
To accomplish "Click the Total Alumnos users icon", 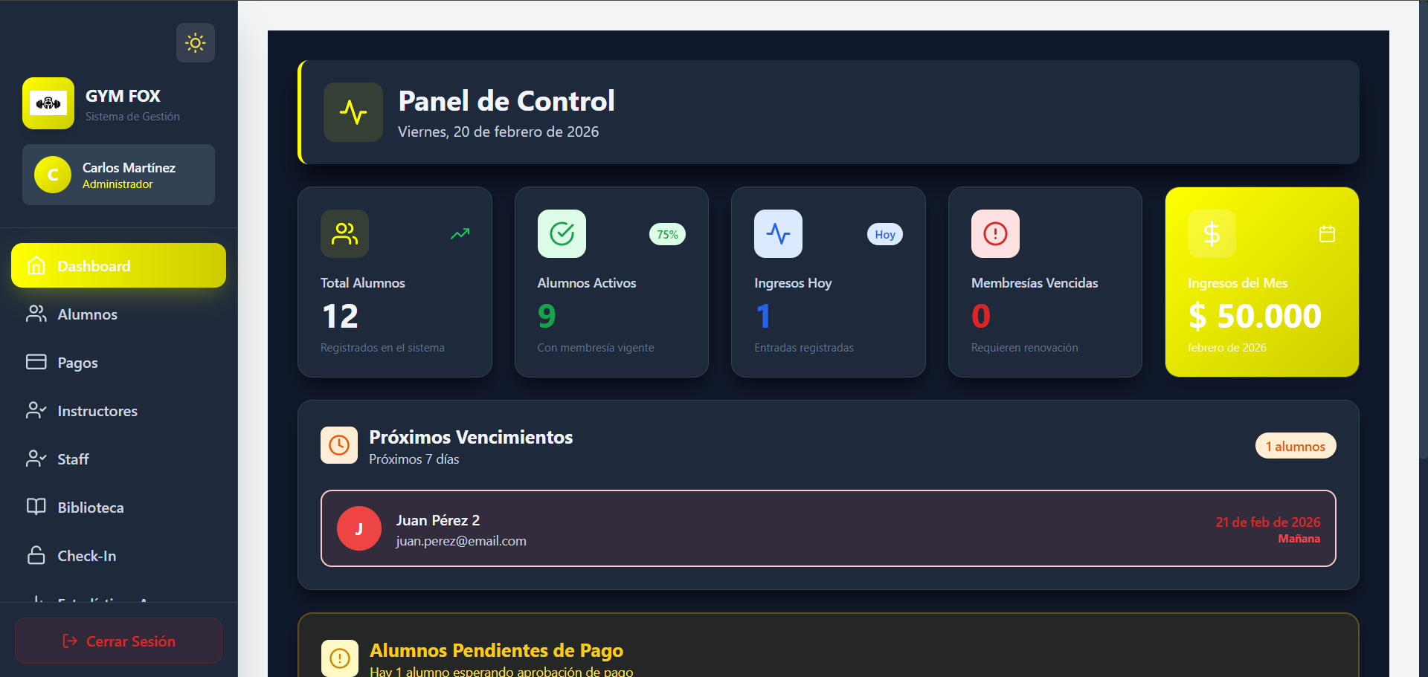I will coord(344,234).
